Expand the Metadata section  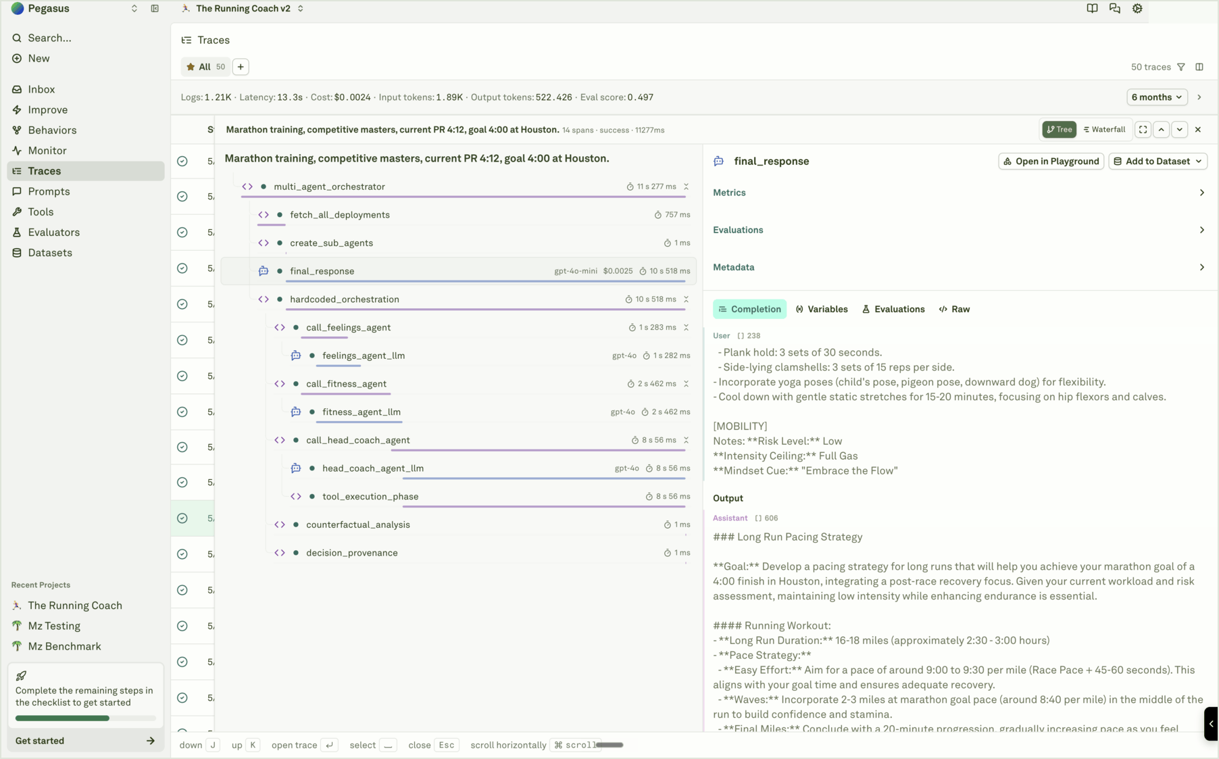[x=960, y=267]
